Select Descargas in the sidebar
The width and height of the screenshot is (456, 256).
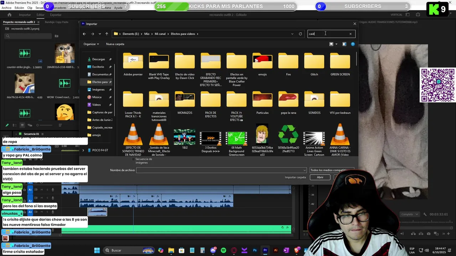click(98, 59)
